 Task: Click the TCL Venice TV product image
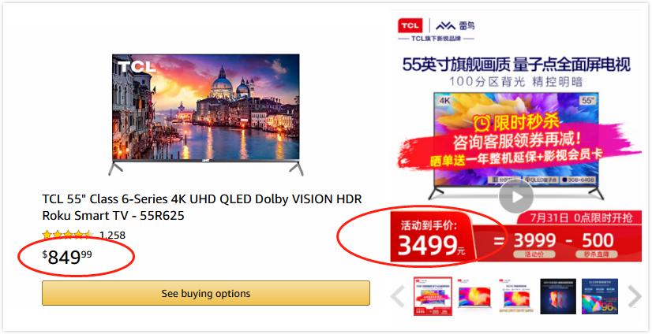206,114
